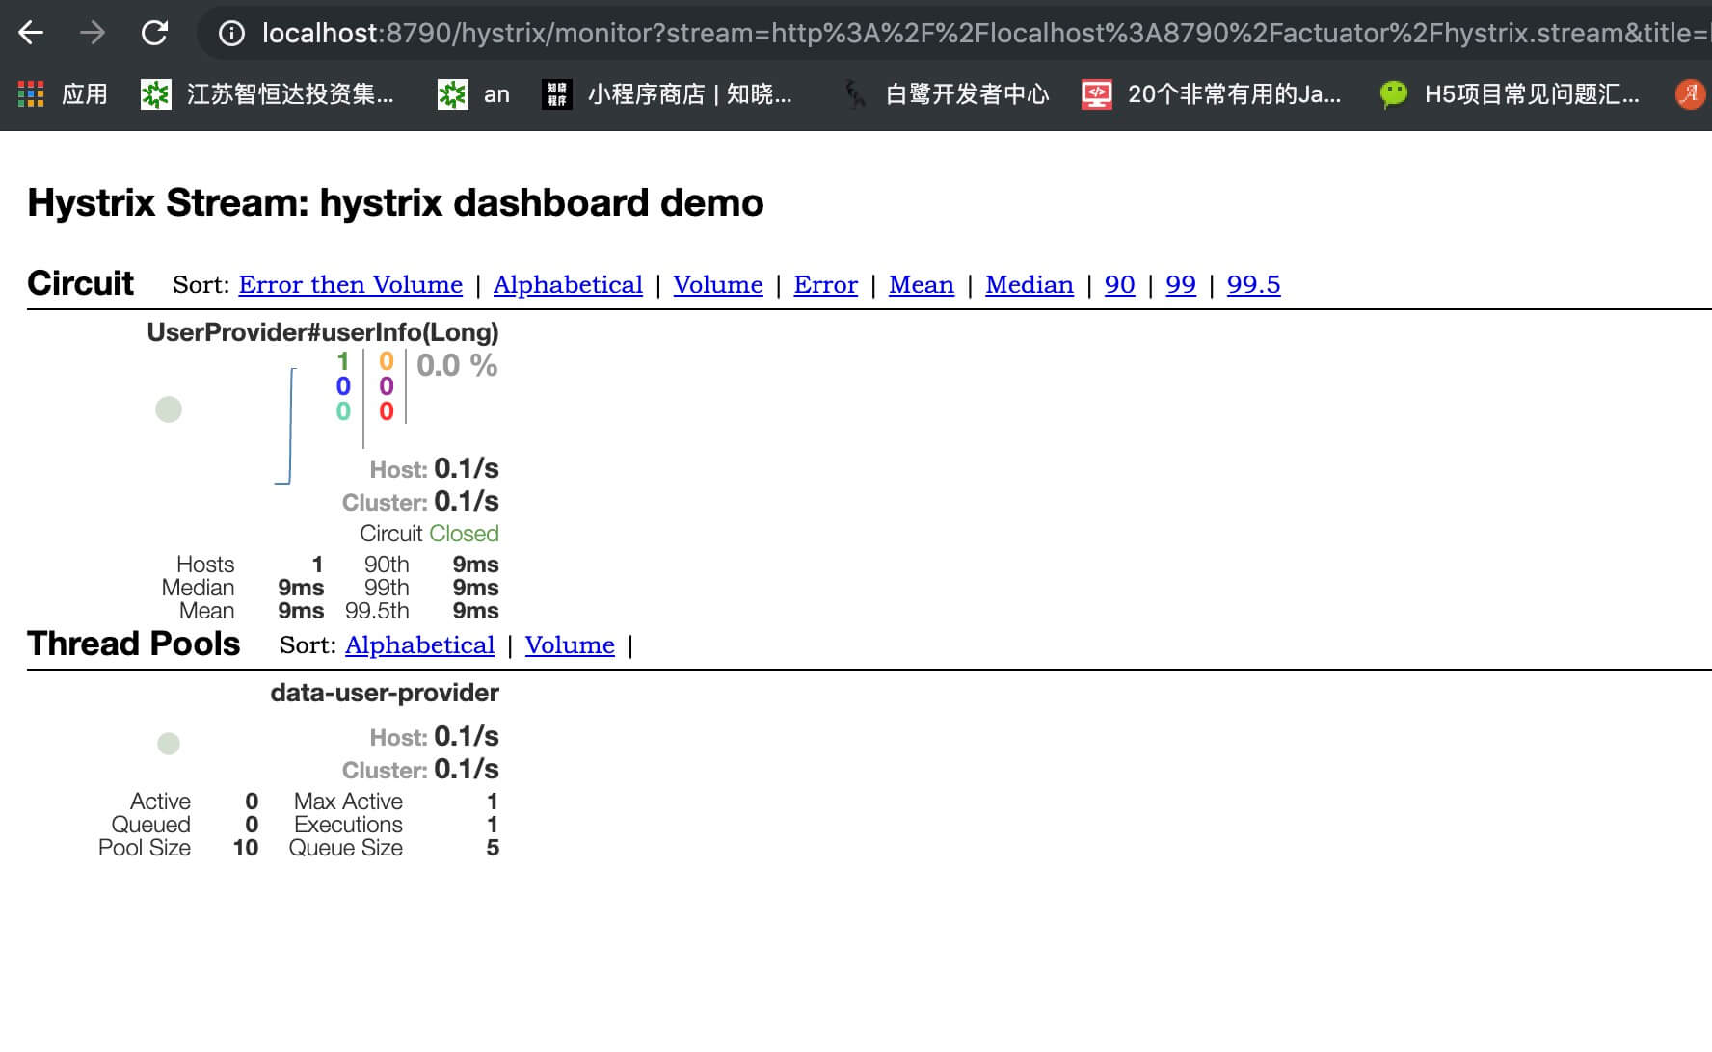Click the browser forward arrow
This screenshot has height=1052, width=1712.
tap(93, 33)
